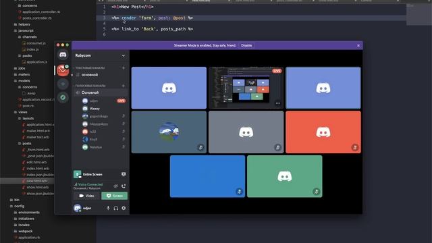Open posts_controller.rb in editor sidebar
The height and width of the screenshot is (243, 432).
(x=36, y=18)
